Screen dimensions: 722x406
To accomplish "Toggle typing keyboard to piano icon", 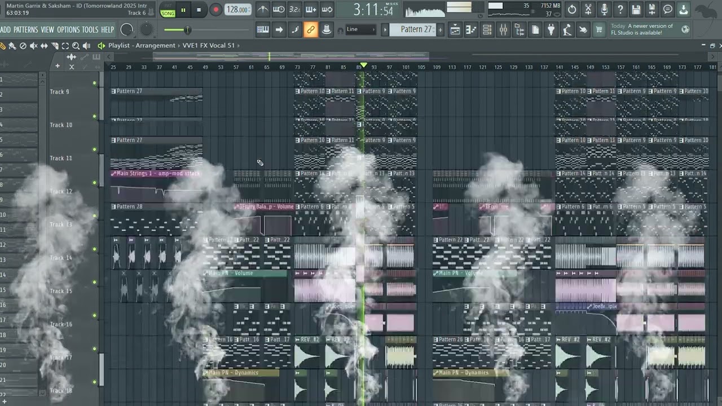I will click(x=263, y=29).
